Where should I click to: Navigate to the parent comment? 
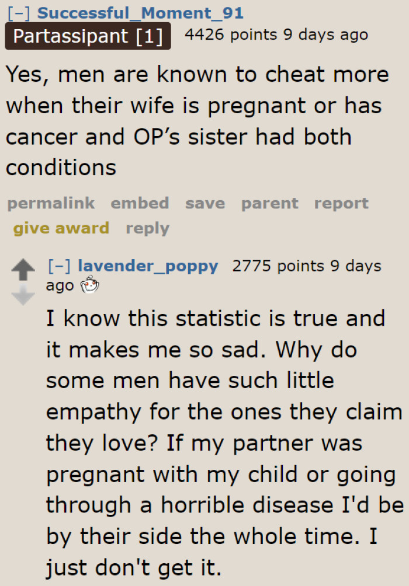tap(269, 203)
